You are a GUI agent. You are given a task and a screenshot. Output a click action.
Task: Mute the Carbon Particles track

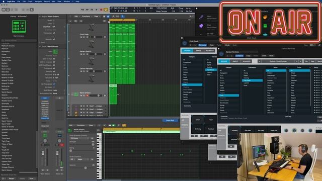81,71
